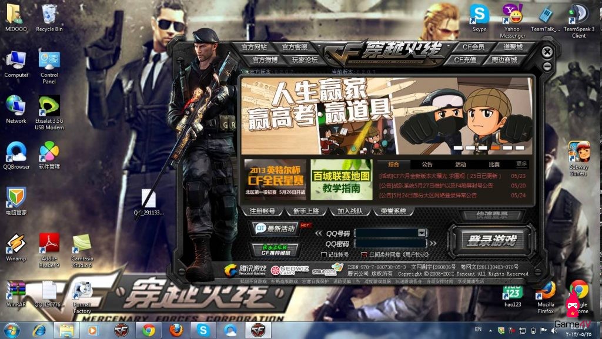The width and height of the screenshot is (602, 339).
Task: Show hidden tray icons arrow
Action: (x=490, y=330)
